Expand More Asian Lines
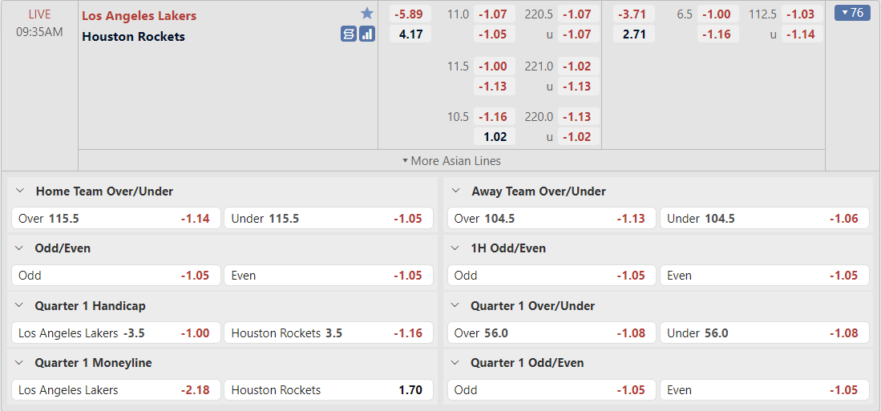Viewport: 881px width, 411px height. 451,160
